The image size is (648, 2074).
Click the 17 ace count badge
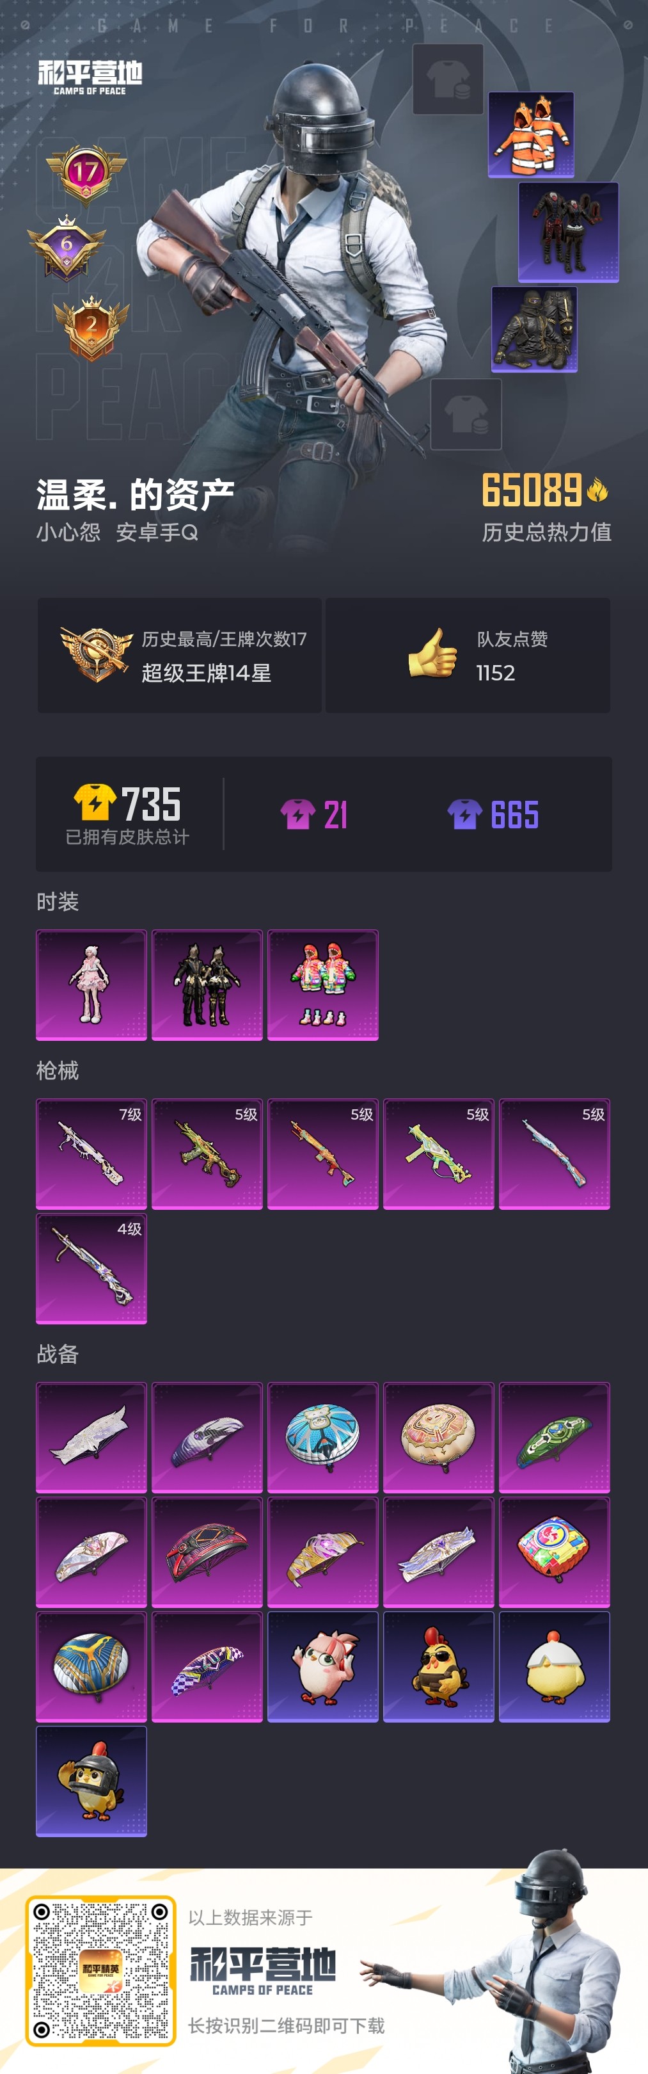[86, 173]
